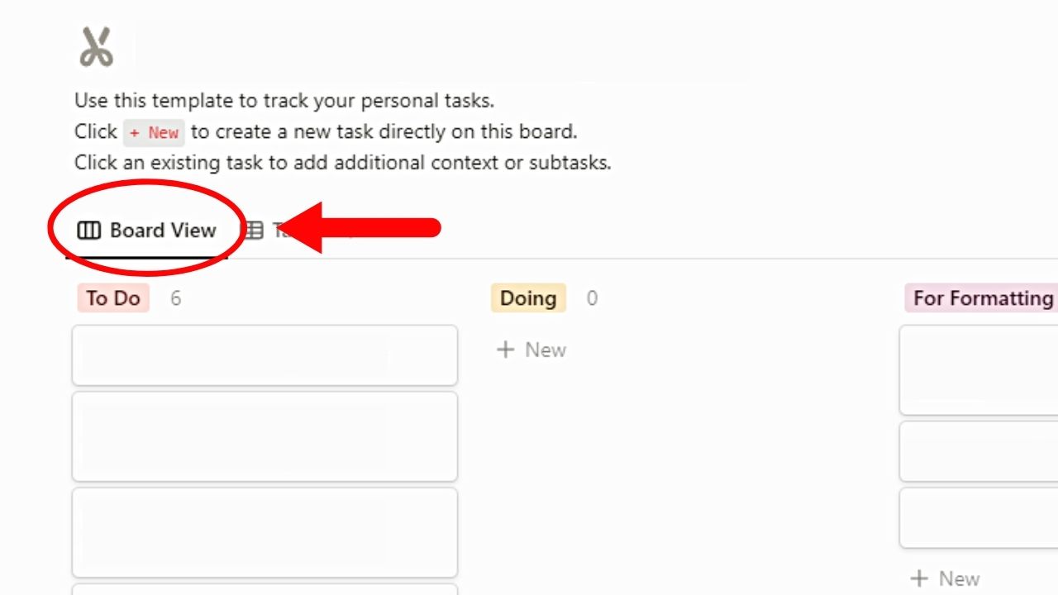This screenshot has height=595, width=1058.
Task: Click the plus icon on bottom New button
Action: tap(921, 578)
